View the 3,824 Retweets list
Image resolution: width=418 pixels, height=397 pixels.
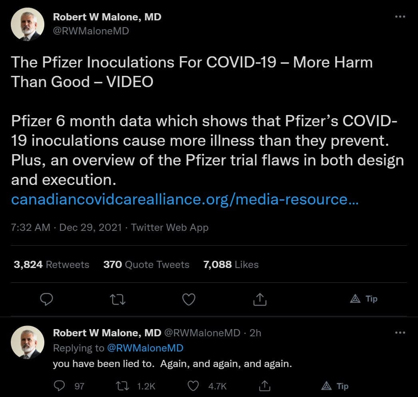pyautogui.click(x=51, y=264)
